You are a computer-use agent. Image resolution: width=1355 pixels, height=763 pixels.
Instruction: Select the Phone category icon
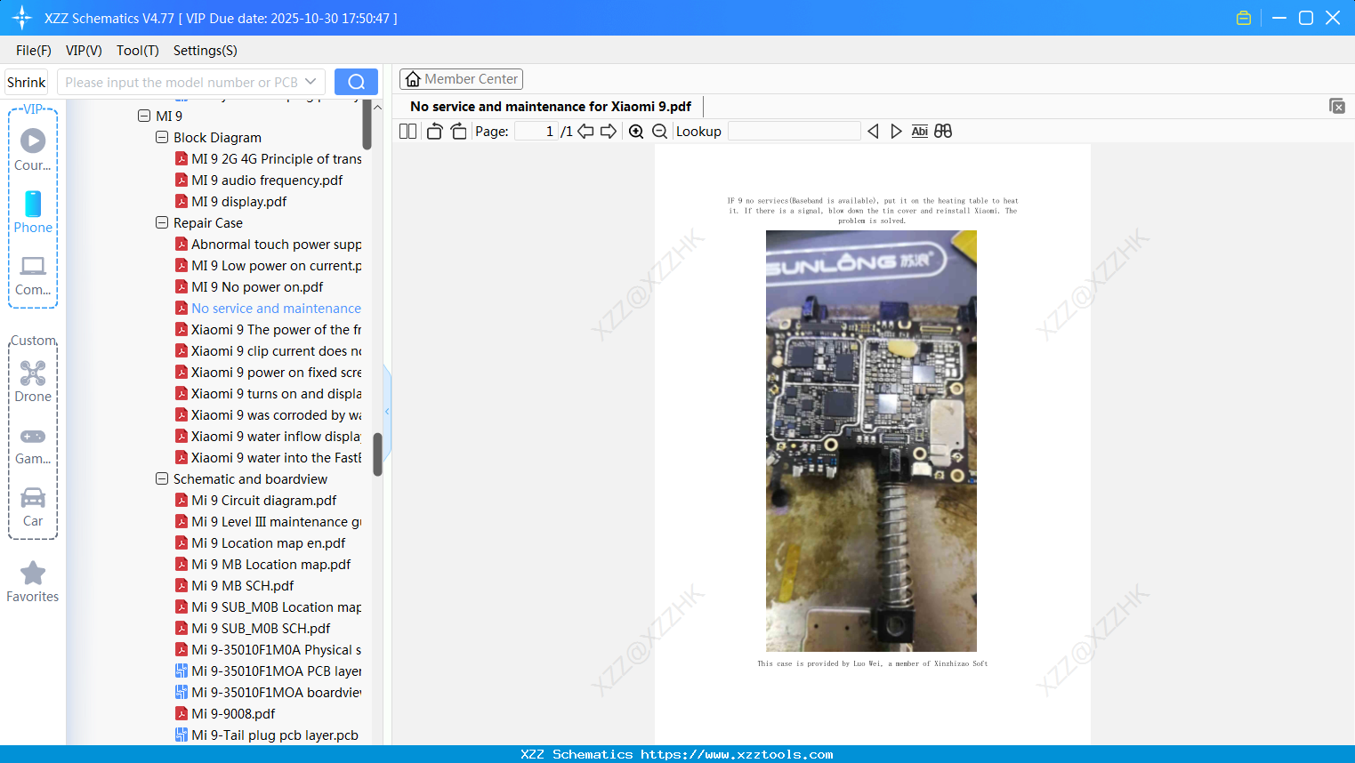[x=33, y=212]
